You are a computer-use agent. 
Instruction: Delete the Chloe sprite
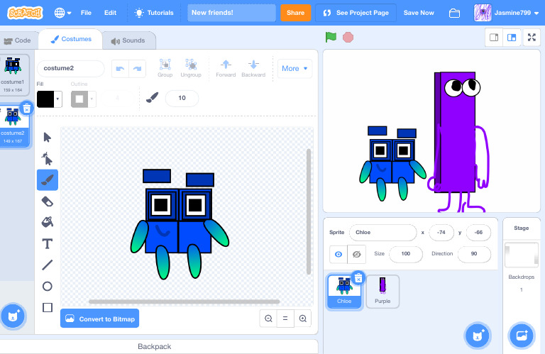coord(358,278)
